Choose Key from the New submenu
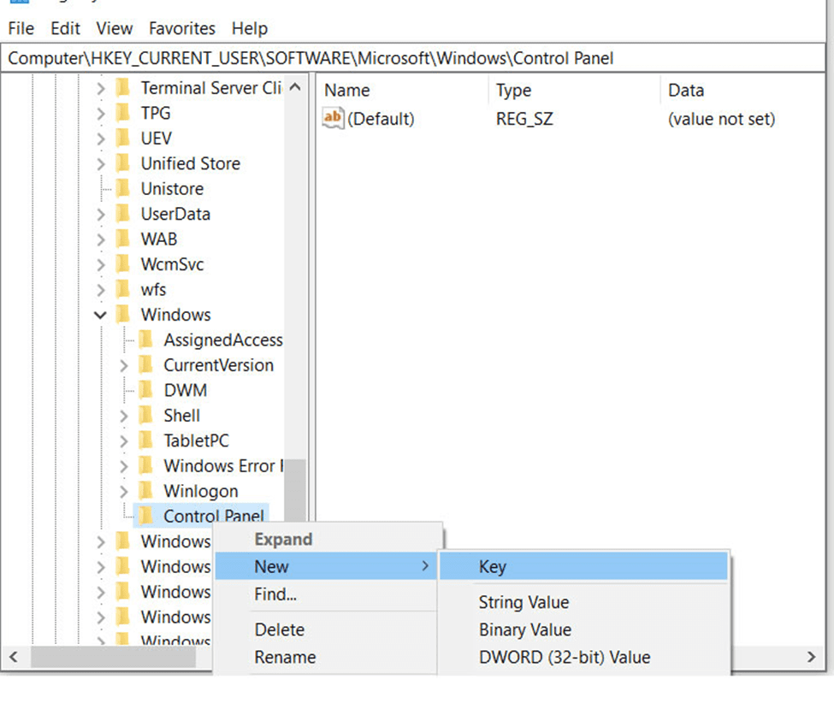 (493, 566)
